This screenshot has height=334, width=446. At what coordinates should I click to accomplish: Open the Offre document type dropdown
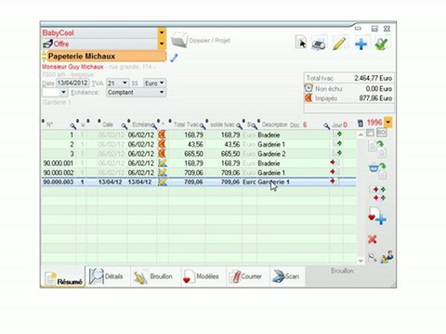coord(162,44)
